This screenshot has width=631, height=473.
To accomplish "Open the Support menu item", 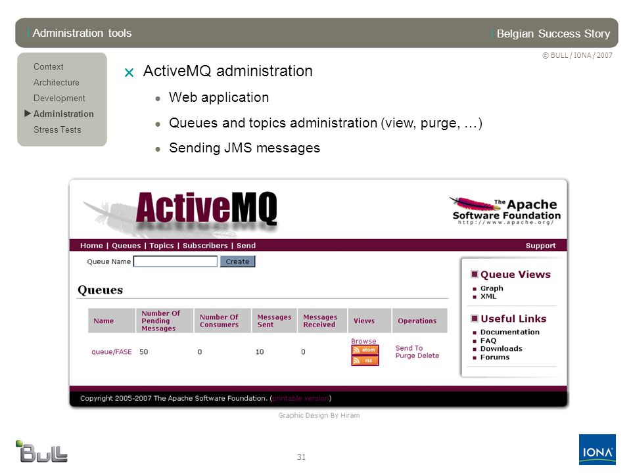I will click(540, 245).
